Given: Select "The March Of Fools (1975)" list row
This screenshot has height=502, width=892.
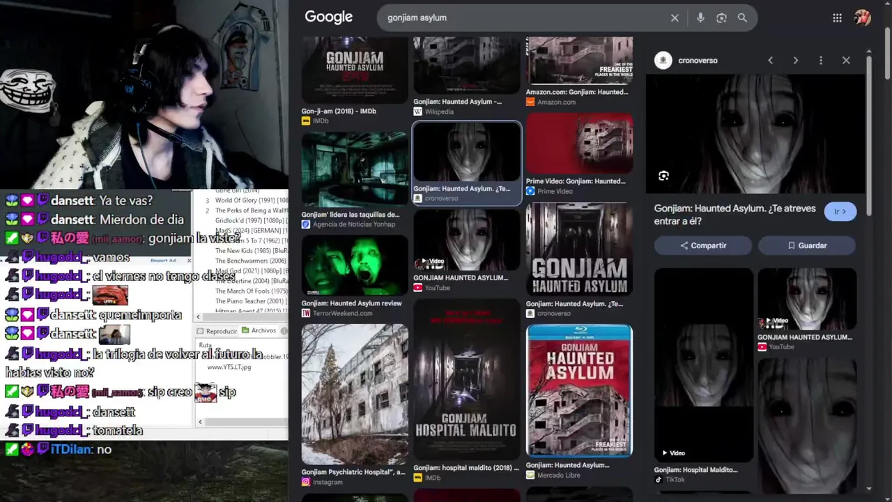Looking at the screenshot, I should click(251, 291).
